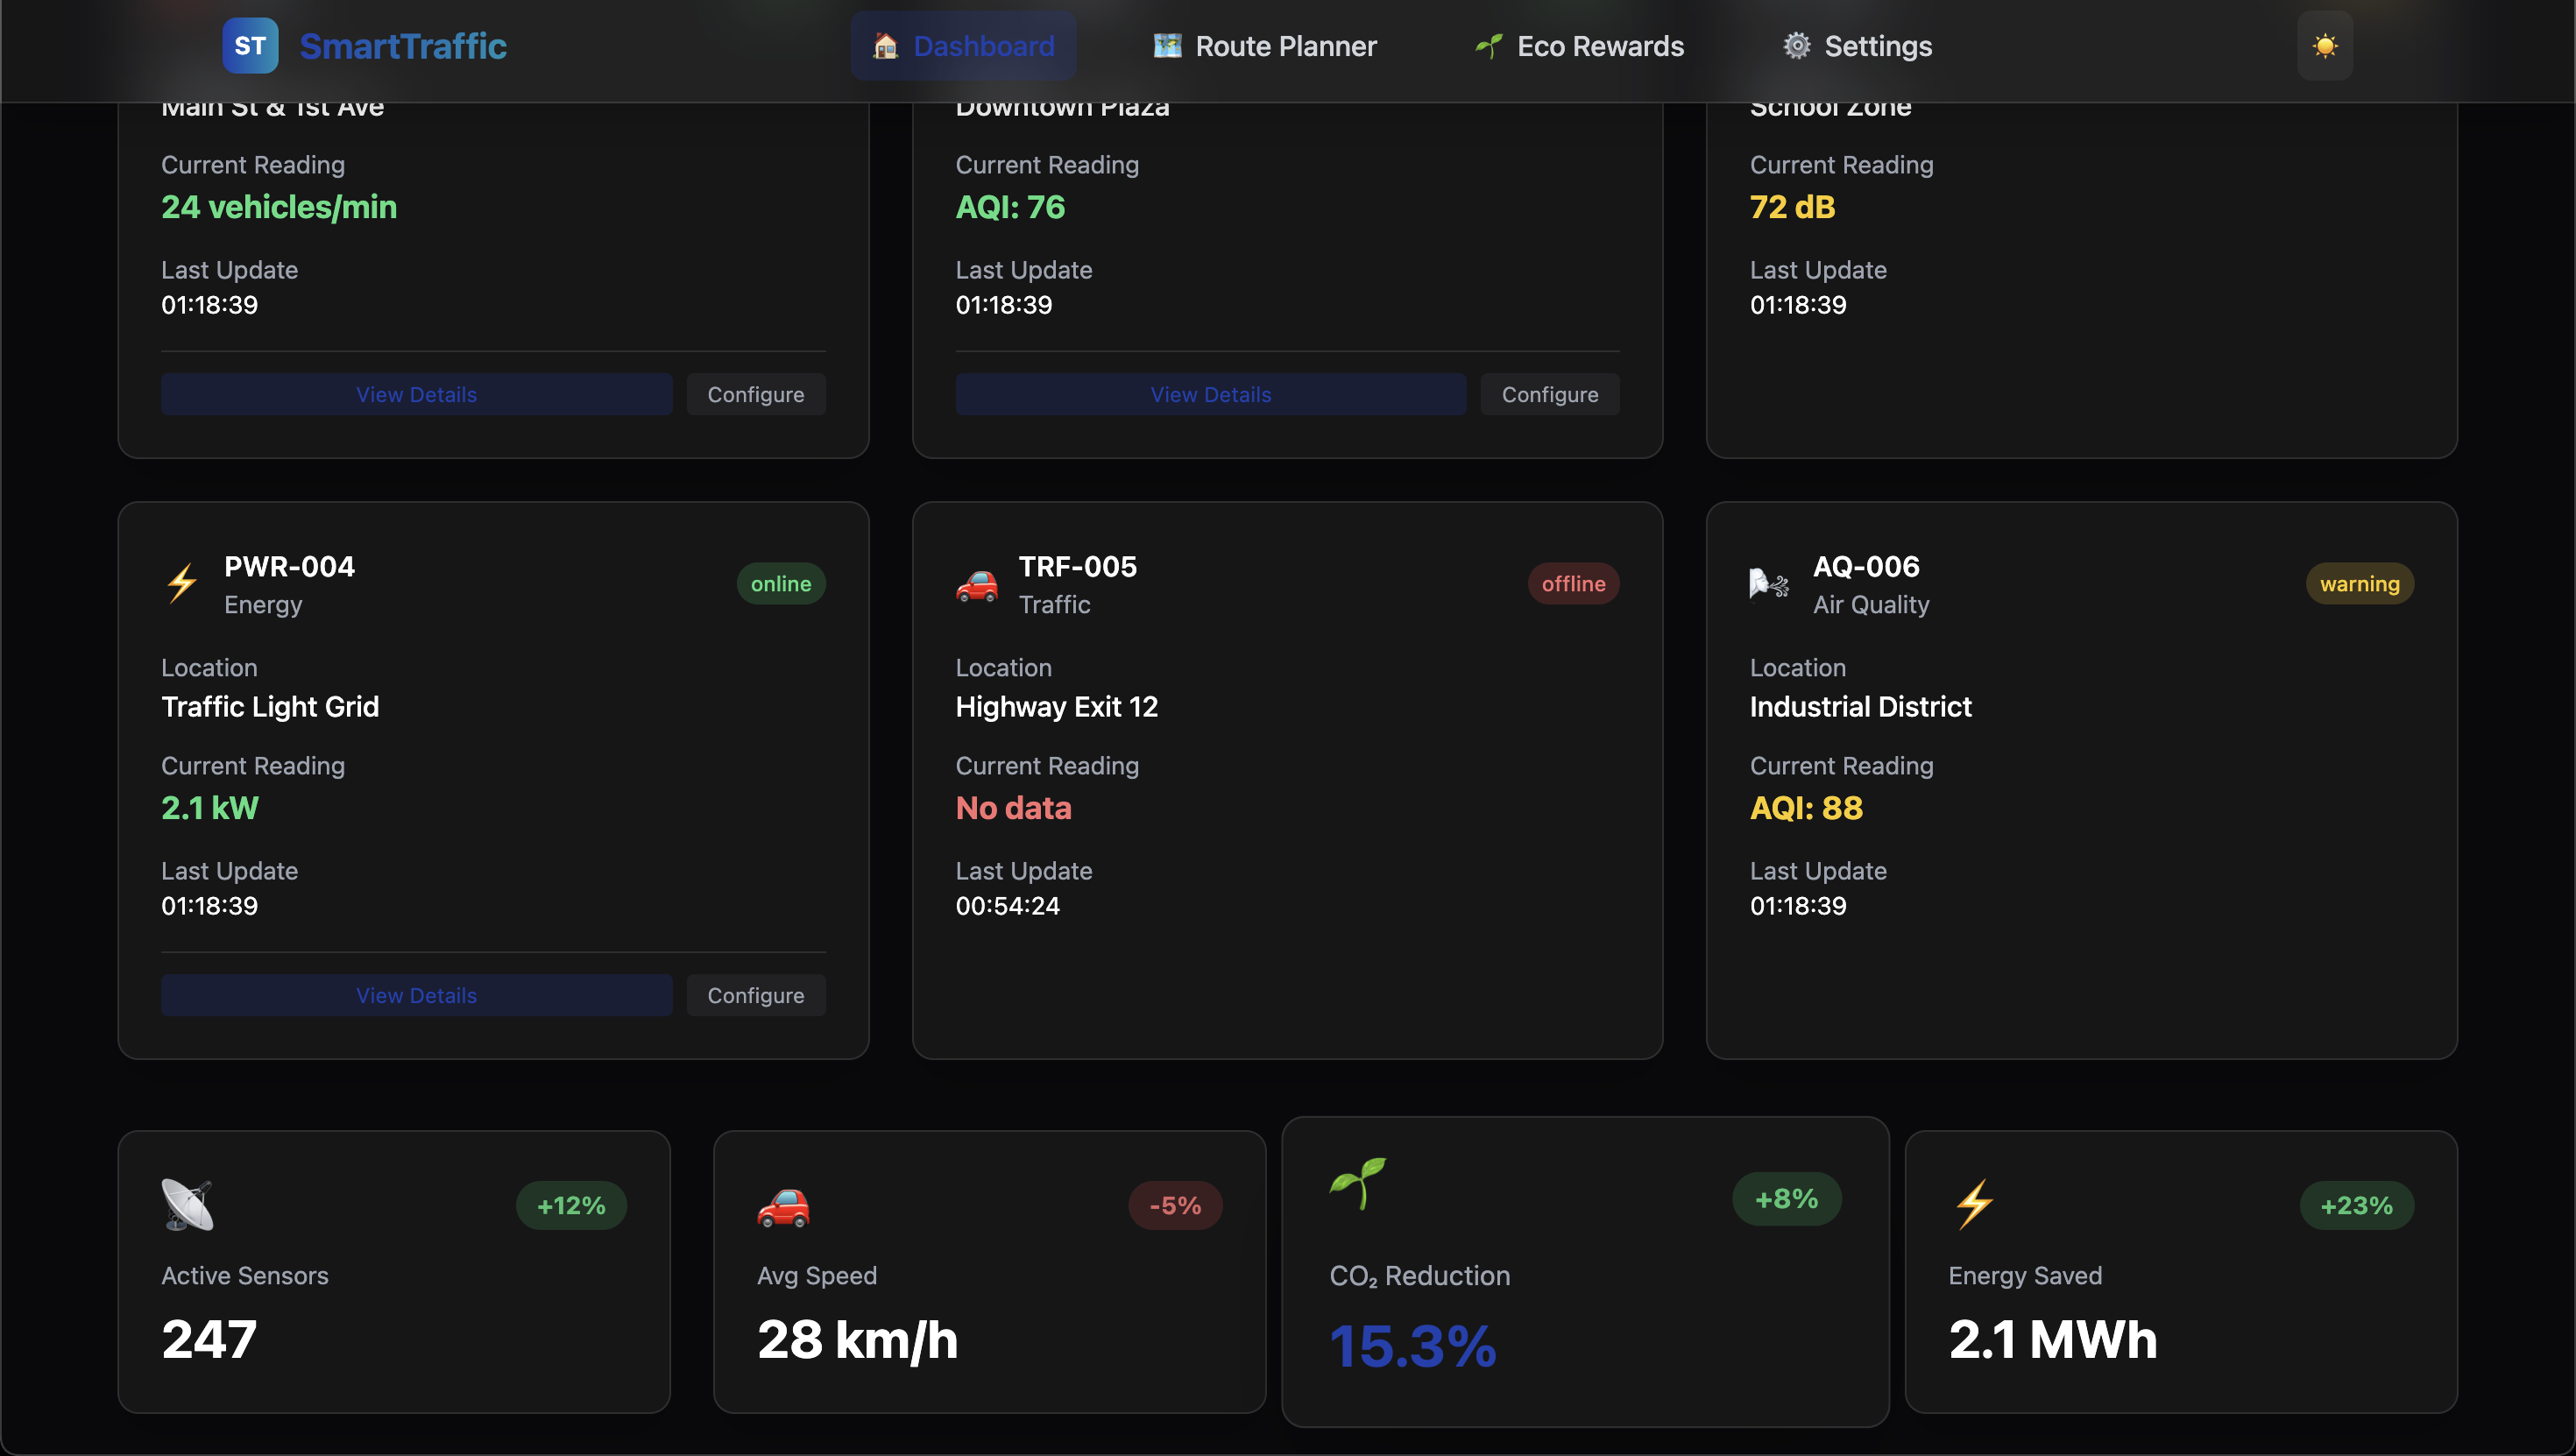Click the warning badge on AQ-006
This screenshot has height=1456, width=2576.
2358,584
